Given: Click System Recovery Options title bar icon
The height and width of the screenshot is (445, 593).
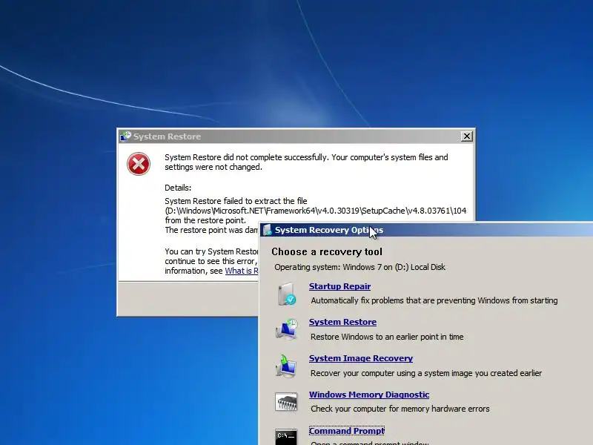Looking at the screenshot, I should click(267, 230).
